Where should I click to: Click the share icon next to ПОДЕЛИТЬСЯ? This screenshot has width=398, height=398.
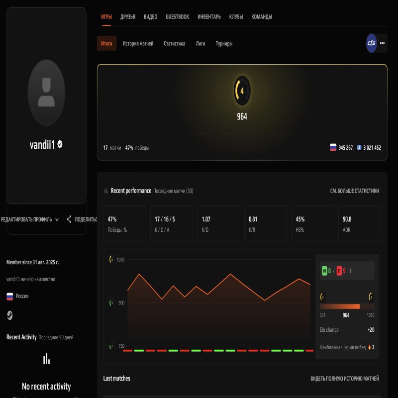pyautogui.click(x=69, y=220)
